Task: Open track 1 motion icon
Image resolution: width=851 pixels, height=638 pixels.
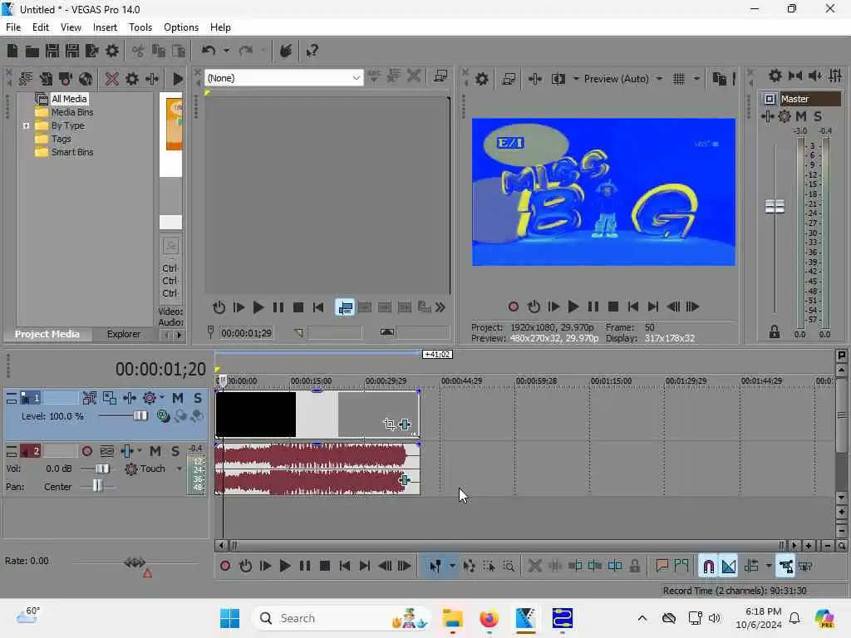Action: pos(109,398)
